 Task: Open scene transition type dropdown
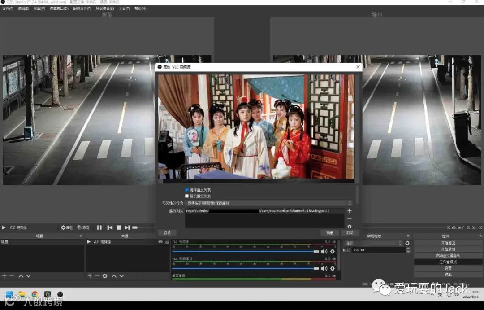[373, 243]
